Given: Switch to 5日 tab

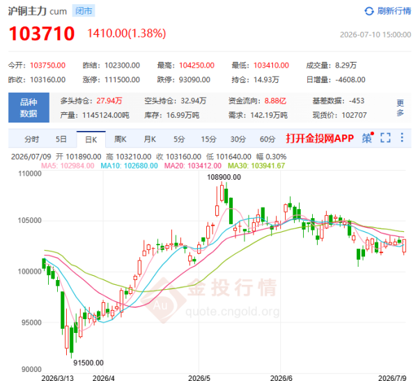Looking at the screenshot, I should coord(61,139).
